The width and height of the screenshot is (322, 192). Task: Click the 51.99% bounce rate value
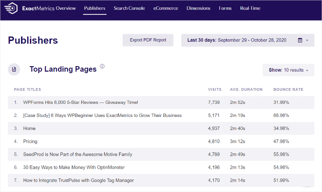[281, 180]
